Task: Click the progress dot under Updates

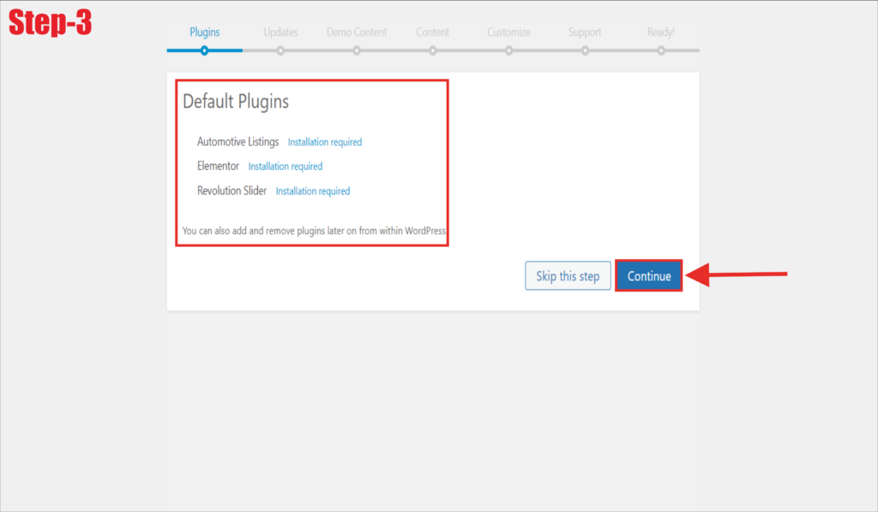Action: (x=280, y=51)
